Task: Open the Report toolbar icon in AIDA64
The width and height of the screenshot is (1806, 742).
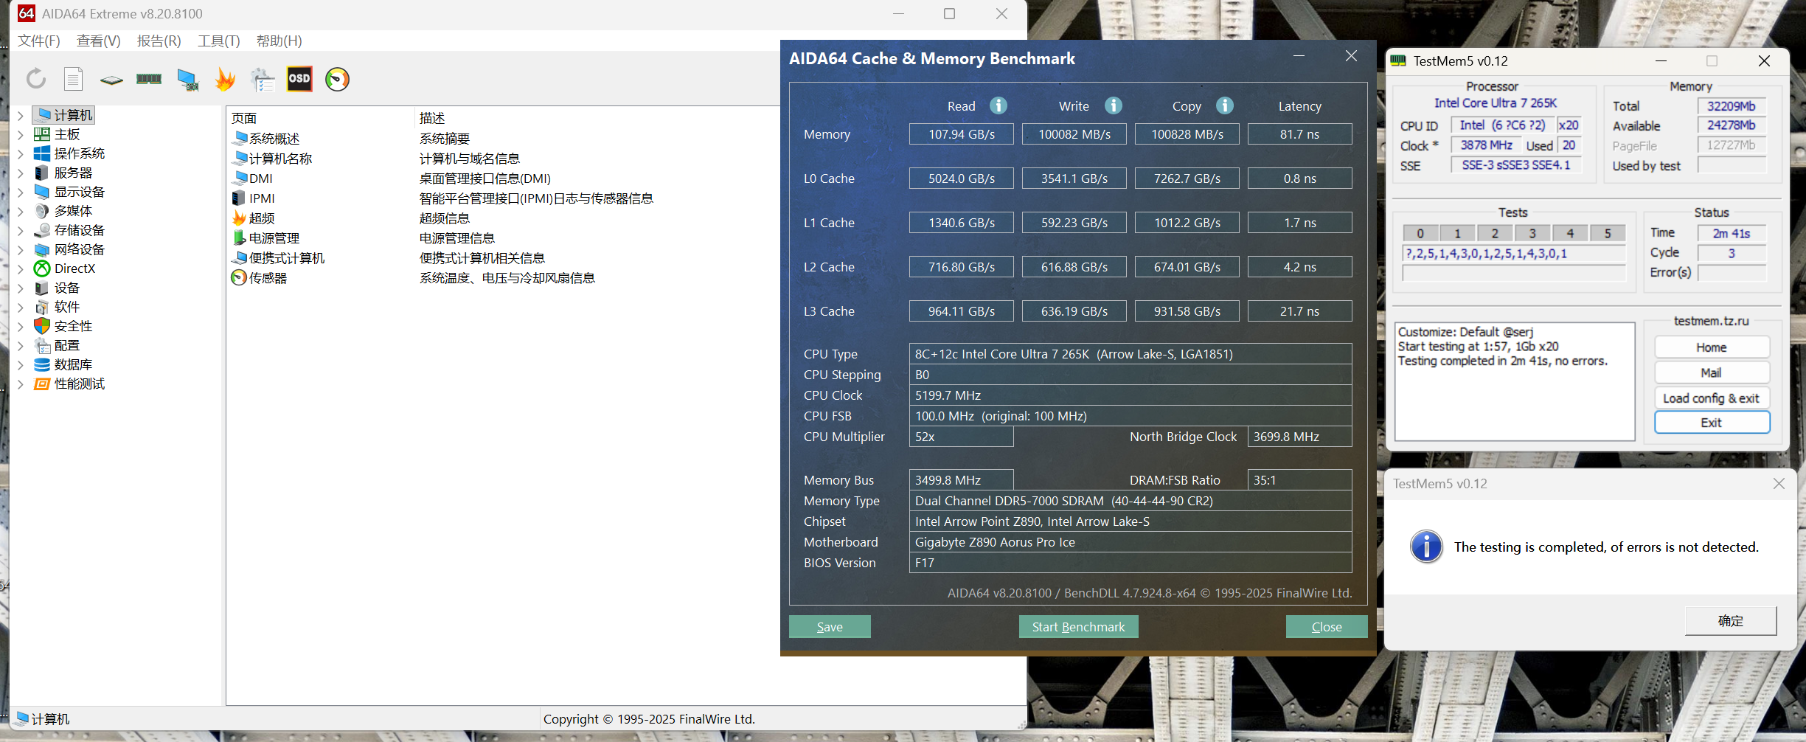Action: pos(73,79)
